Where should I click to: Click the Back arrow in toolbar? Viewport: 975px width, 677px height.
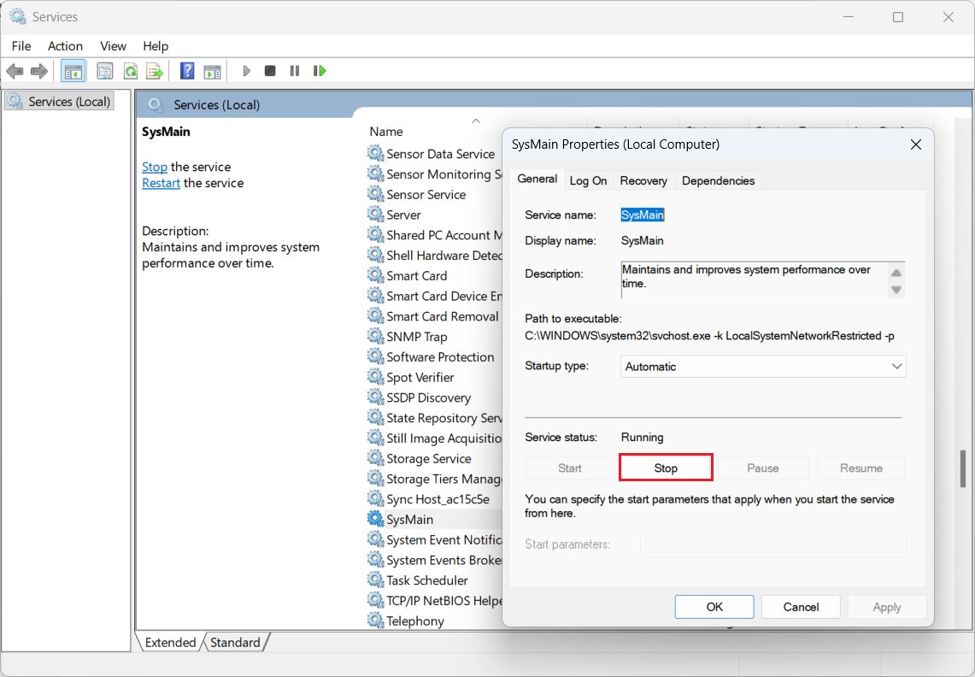pyautogui.click(x=15, y=71)
